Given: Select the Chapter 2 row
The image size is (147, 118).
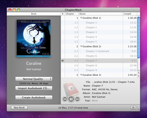Looking at the screenshot, I should 99,27.
